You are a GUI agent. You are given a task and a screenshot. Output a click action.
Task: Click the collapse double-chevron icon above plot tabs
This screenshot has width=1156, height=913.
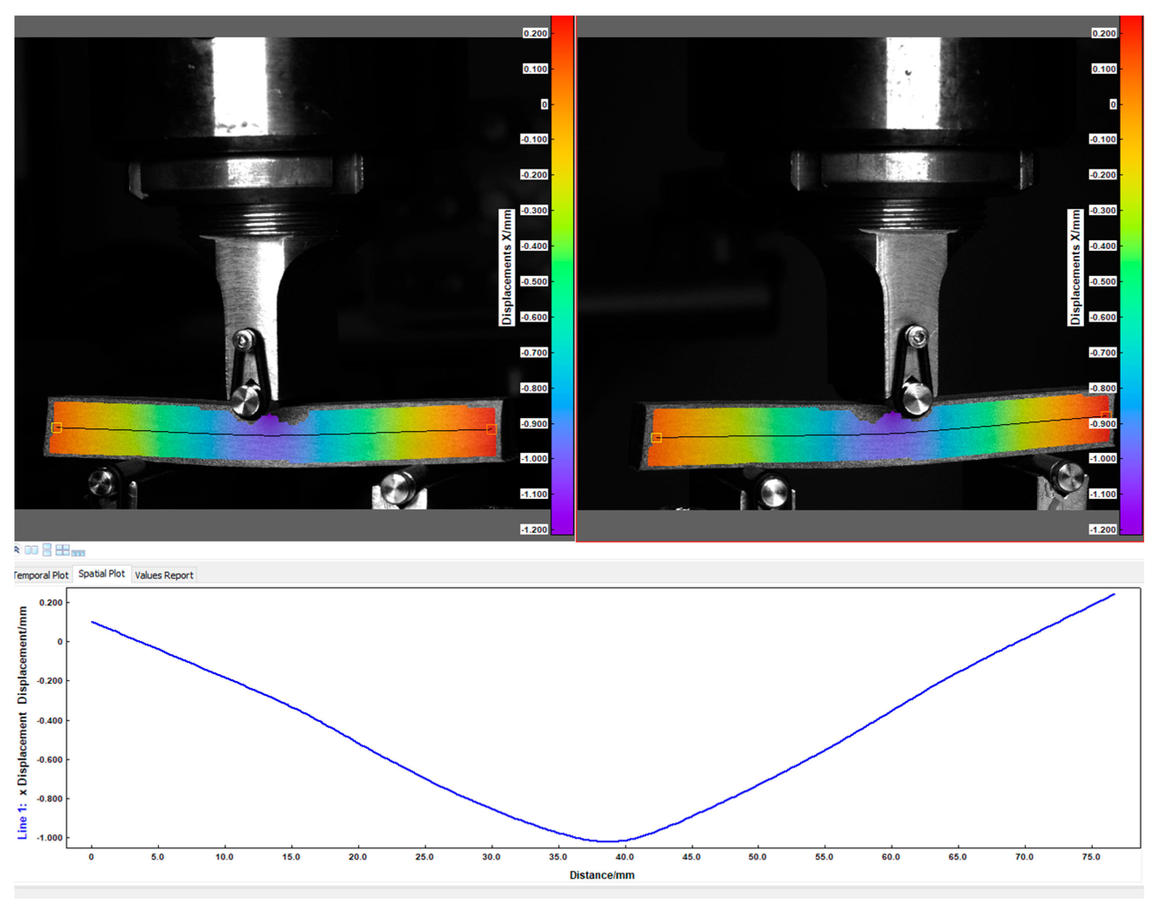[x=17, y=549]
